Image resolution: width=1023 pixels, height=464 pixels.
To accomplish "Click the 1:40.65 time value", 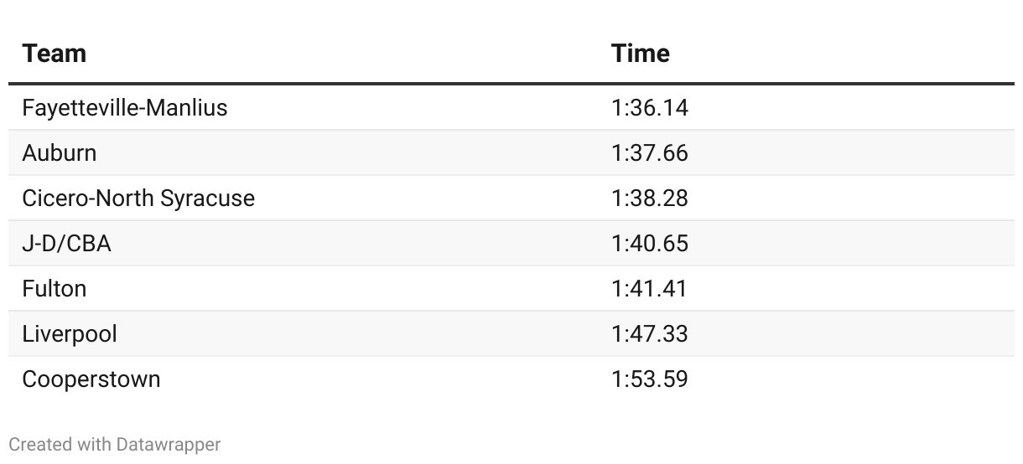I will click(x=650, y=244).
